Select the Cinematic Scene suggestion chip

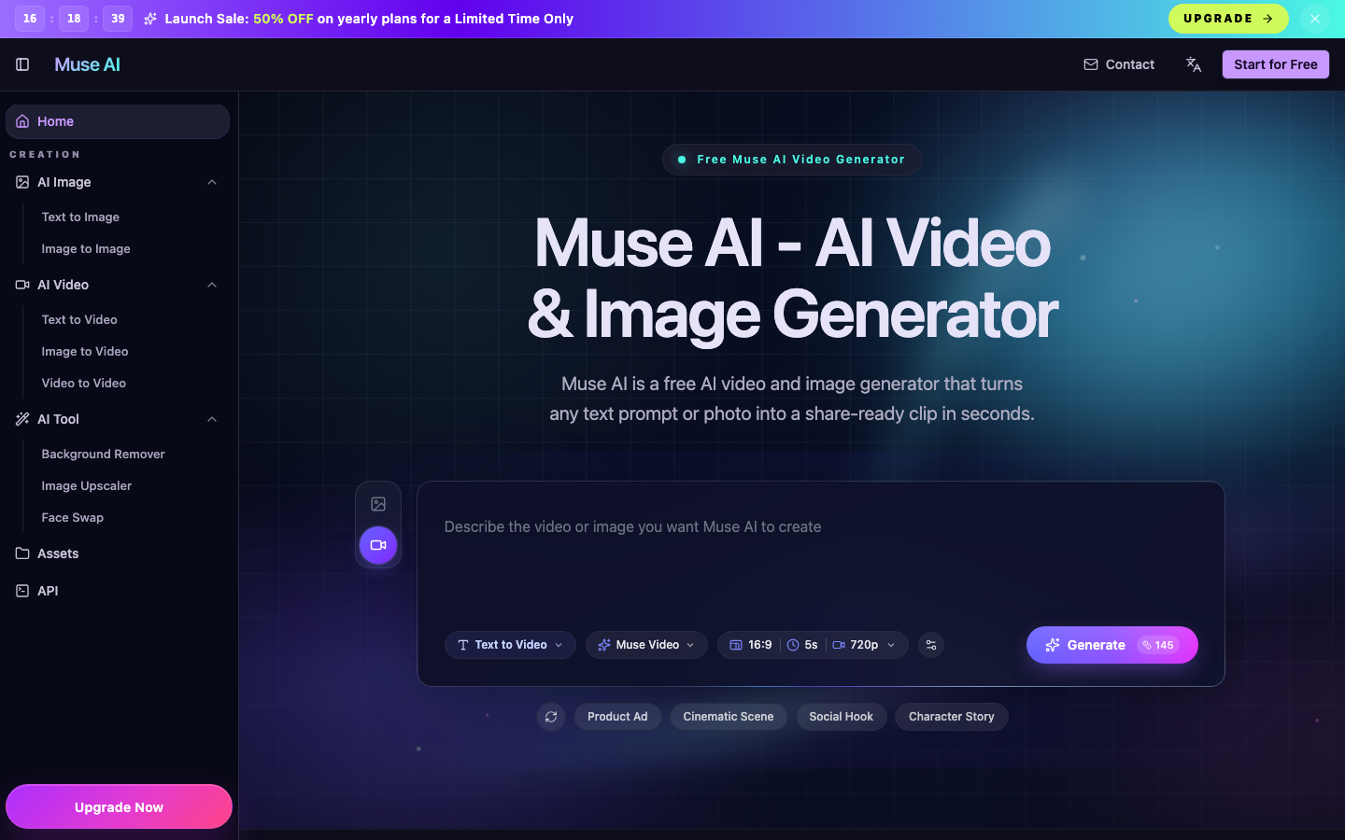pos(729,717)
